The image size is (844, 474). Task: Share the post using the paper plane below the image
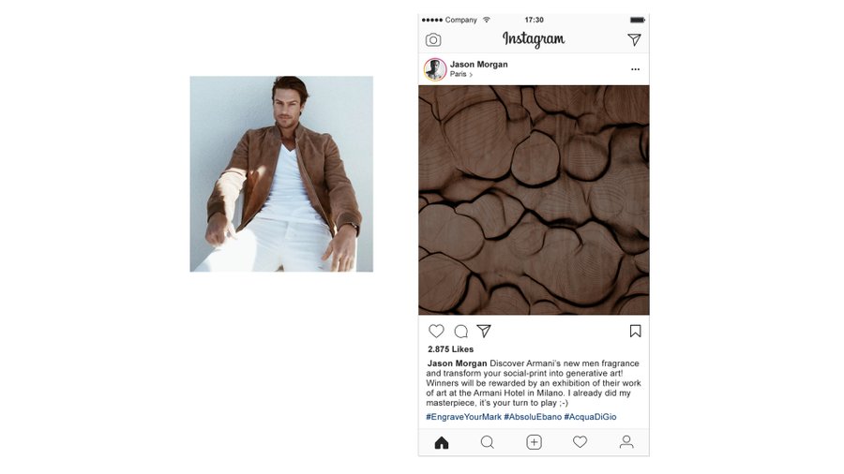pos(484,331)
